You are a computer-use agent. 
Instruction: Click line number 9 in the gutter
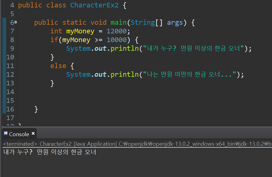[x=12, y=49]
